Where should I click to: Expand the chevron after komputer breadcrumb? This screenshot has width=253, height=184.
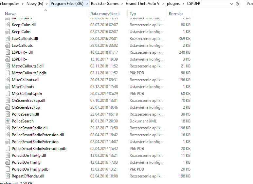tap(23, 4)
